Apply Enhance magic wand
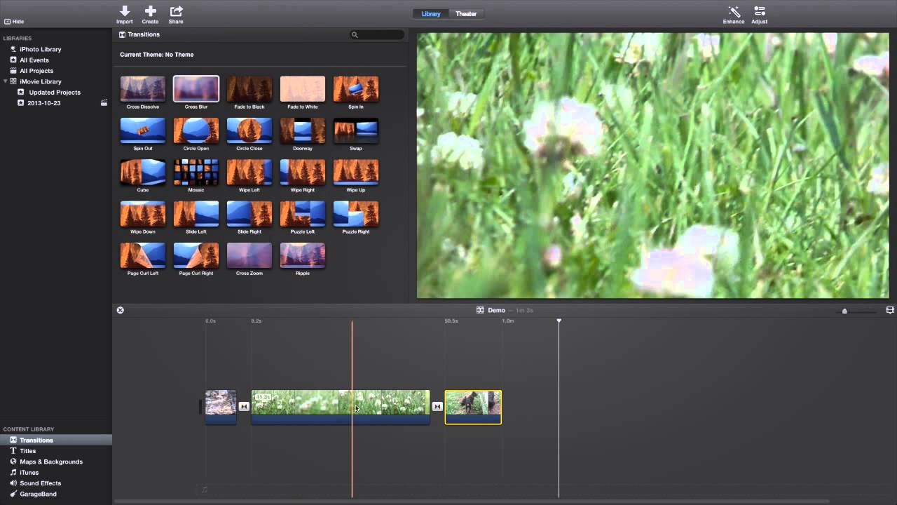This screenshot has width=897, height=505. (x=734, y=12)
